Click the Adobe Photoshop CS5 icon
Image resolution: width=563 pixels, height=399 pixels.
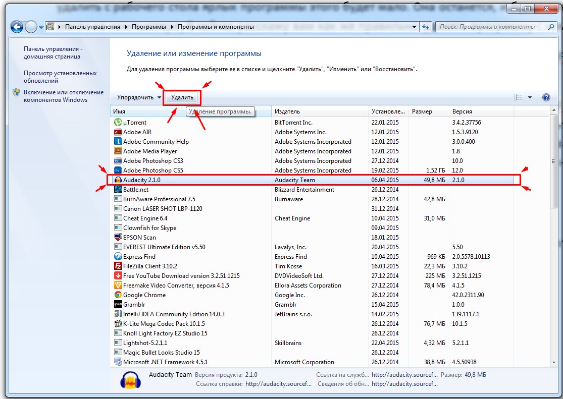coord(118,170)
